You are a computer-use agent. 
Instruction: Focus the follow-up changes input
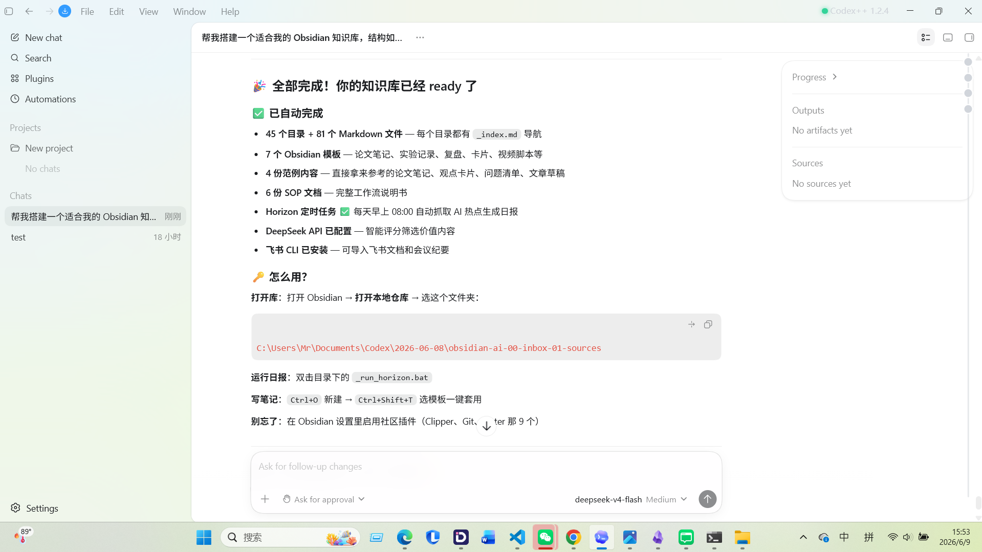click(486, 467)
